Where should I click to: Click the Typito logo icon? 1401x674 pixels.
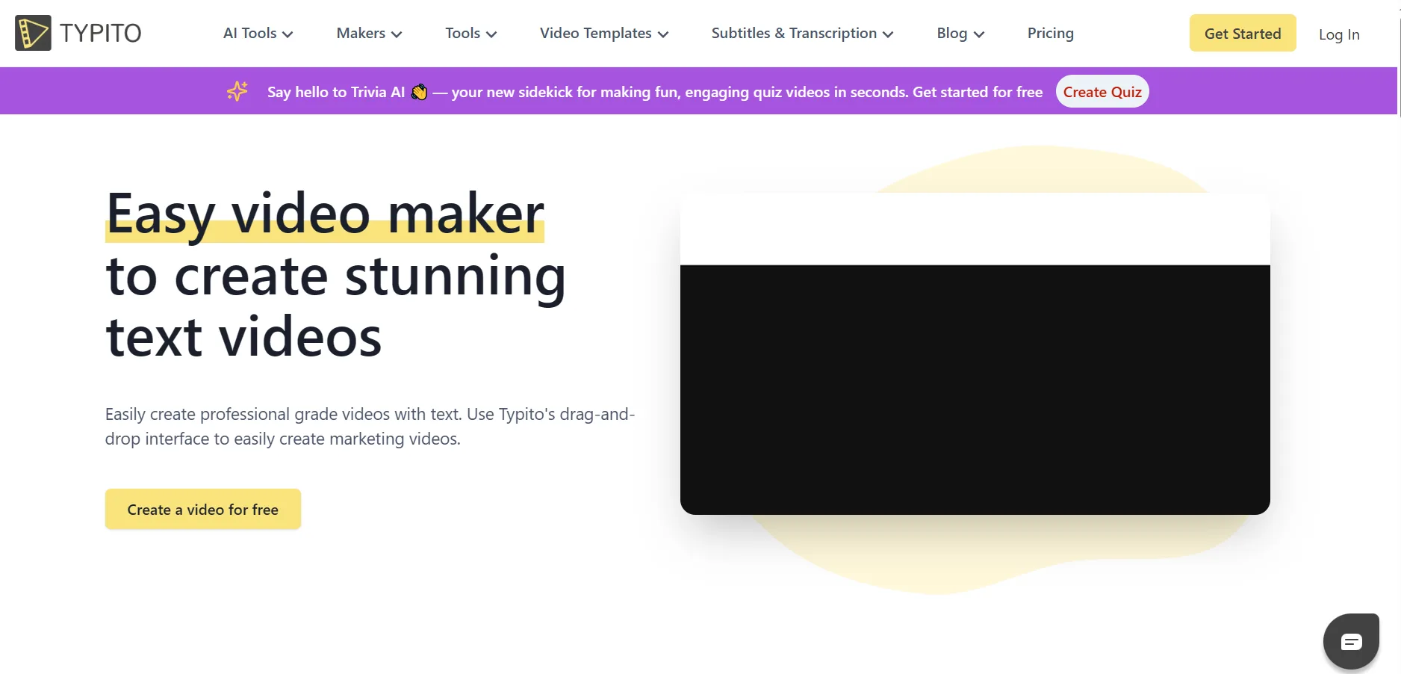tap(33, 33)
